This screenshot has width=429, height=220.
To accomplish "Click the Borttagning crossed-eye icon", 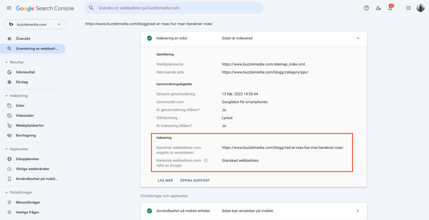I will pyautogui.click(x=9, y=135).
